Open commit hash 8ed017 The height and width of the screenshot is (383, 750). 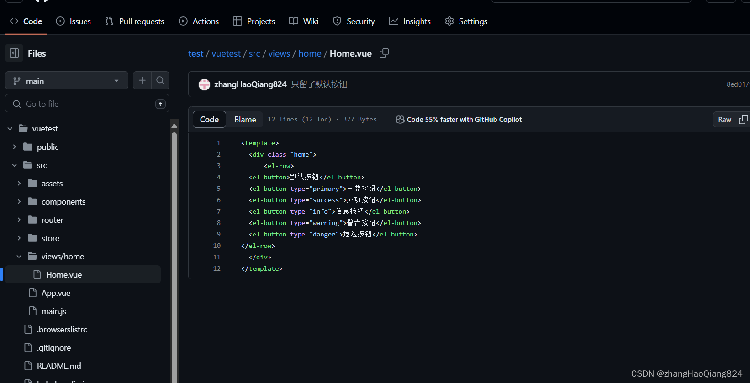click(738, 84)
